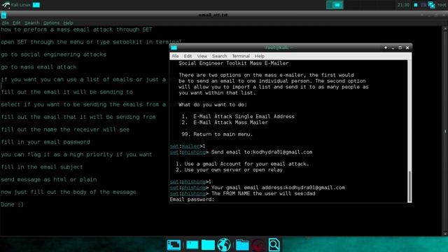
Task: Click the terminal window title icon
Action: coord(174,48)
